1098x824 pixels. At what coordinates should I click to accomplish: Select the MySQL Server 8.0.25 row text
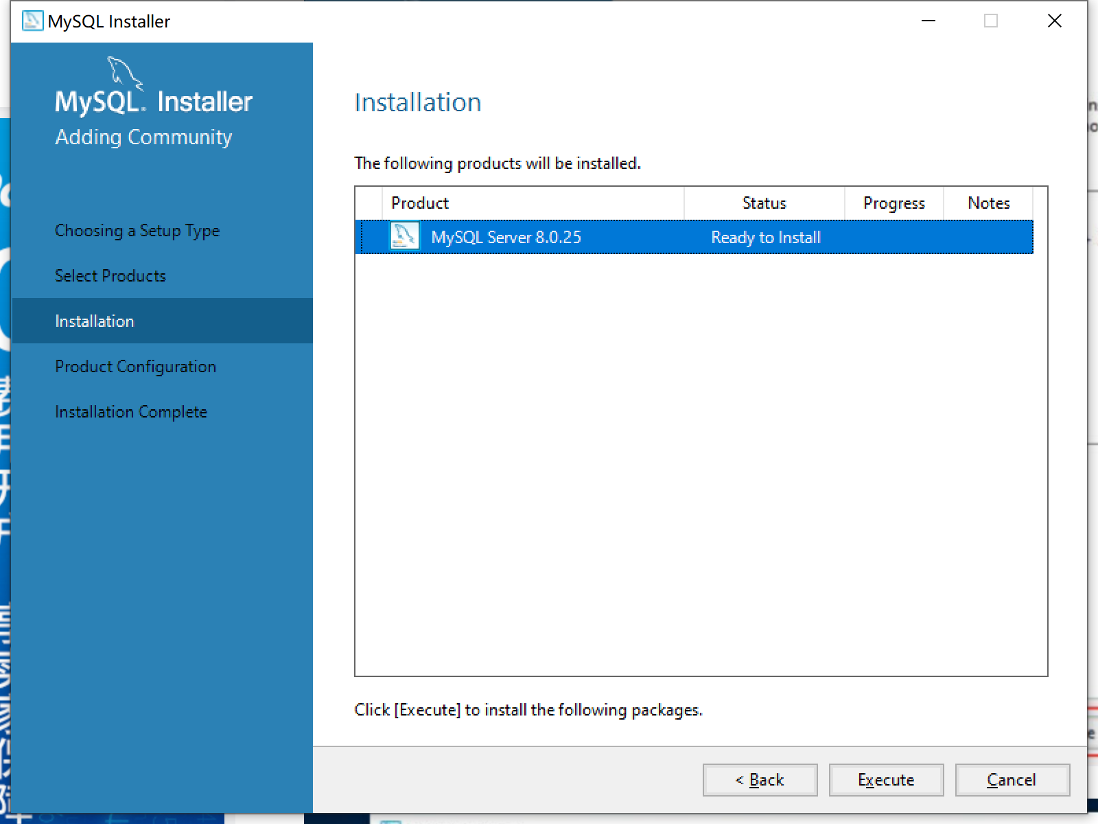coord(506,238)
